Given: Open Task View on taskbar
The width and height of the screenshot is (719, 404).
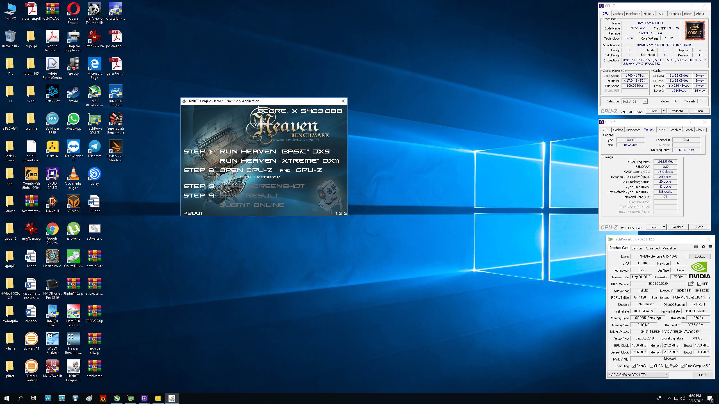Looking at the screenshot, I should tap(34, 398).
